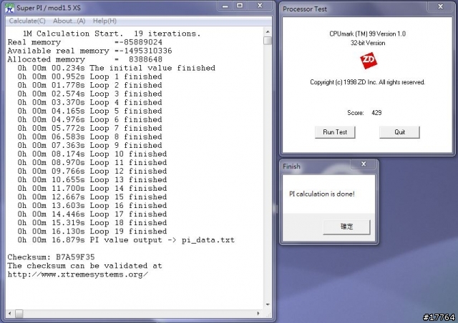Viewport: 458px width, 323px height.
Task: Click the horizontal scrollbar left arrow
Action: [9, 314]
